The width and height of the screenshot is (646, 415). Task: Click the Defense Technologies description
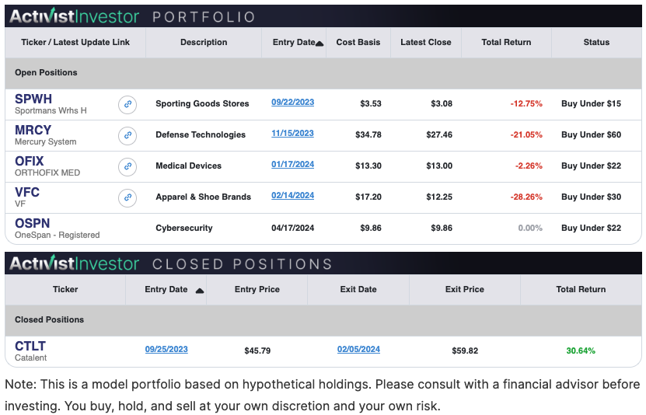point(201,134)
